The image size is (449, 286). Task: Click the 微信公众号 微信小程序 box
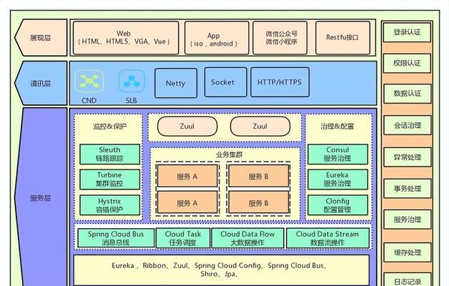coord(280,38)
